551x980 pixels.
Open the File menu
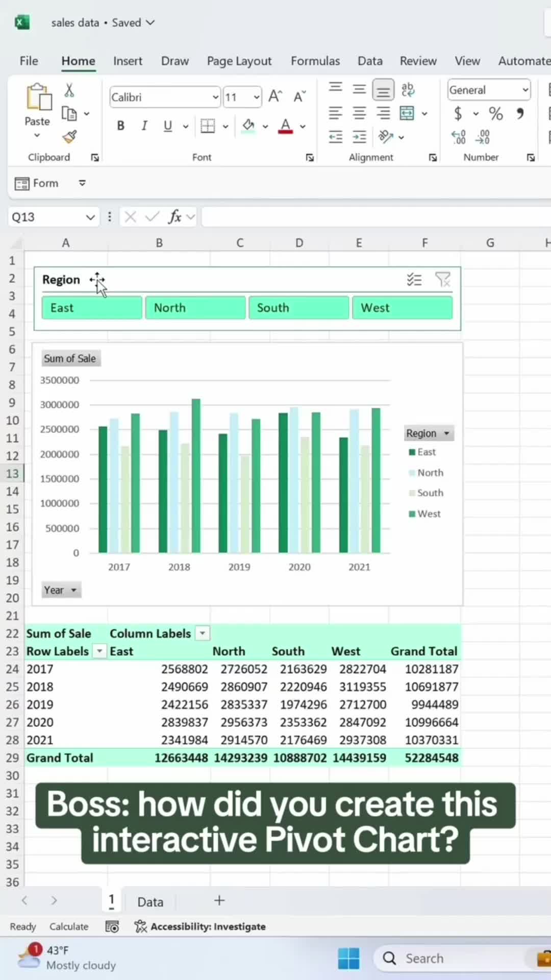click(x=29, y=61)
